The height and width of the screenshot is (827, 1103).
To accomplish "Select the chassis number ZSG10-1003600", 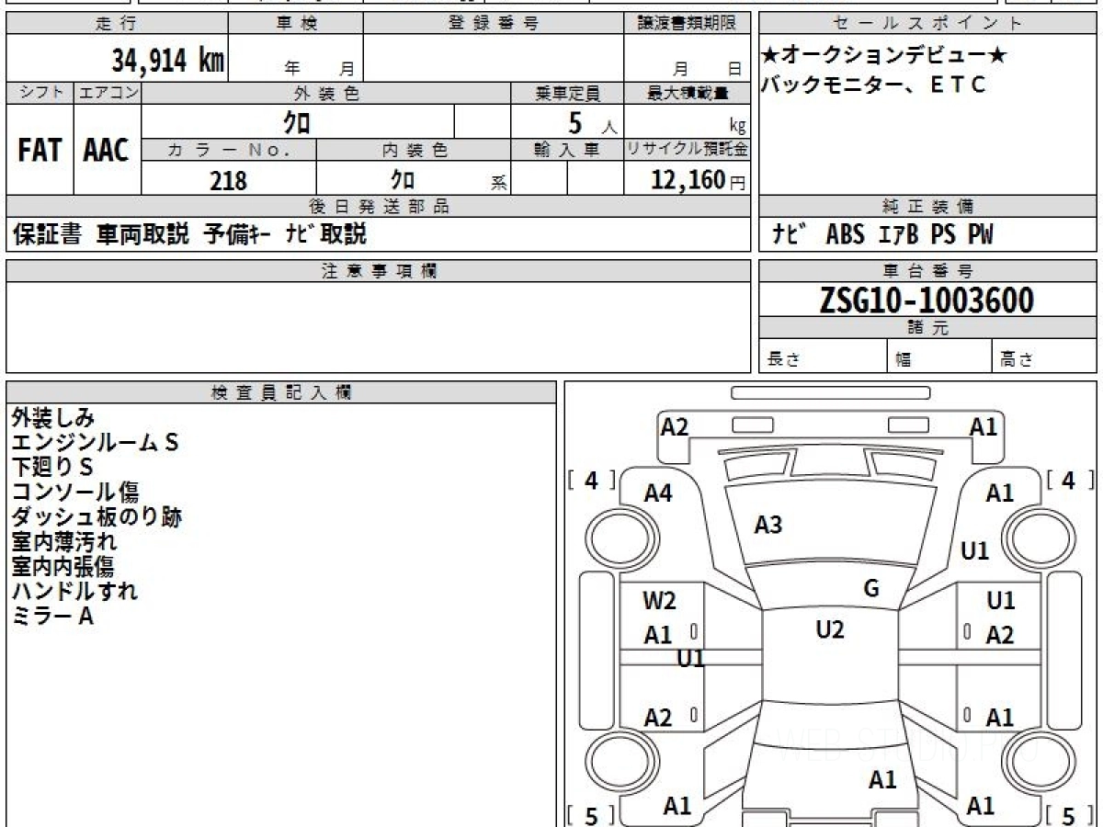I will pos(927,300).
